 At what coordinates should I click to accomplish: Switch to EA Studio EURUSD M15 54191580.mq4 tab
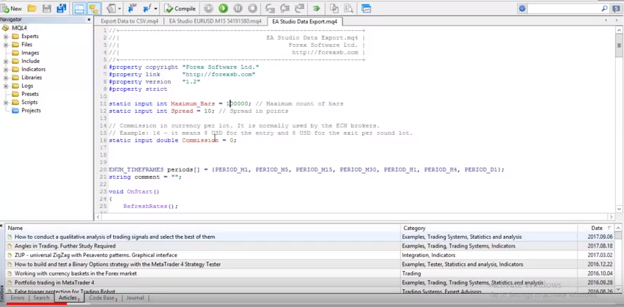click(216, 21)
